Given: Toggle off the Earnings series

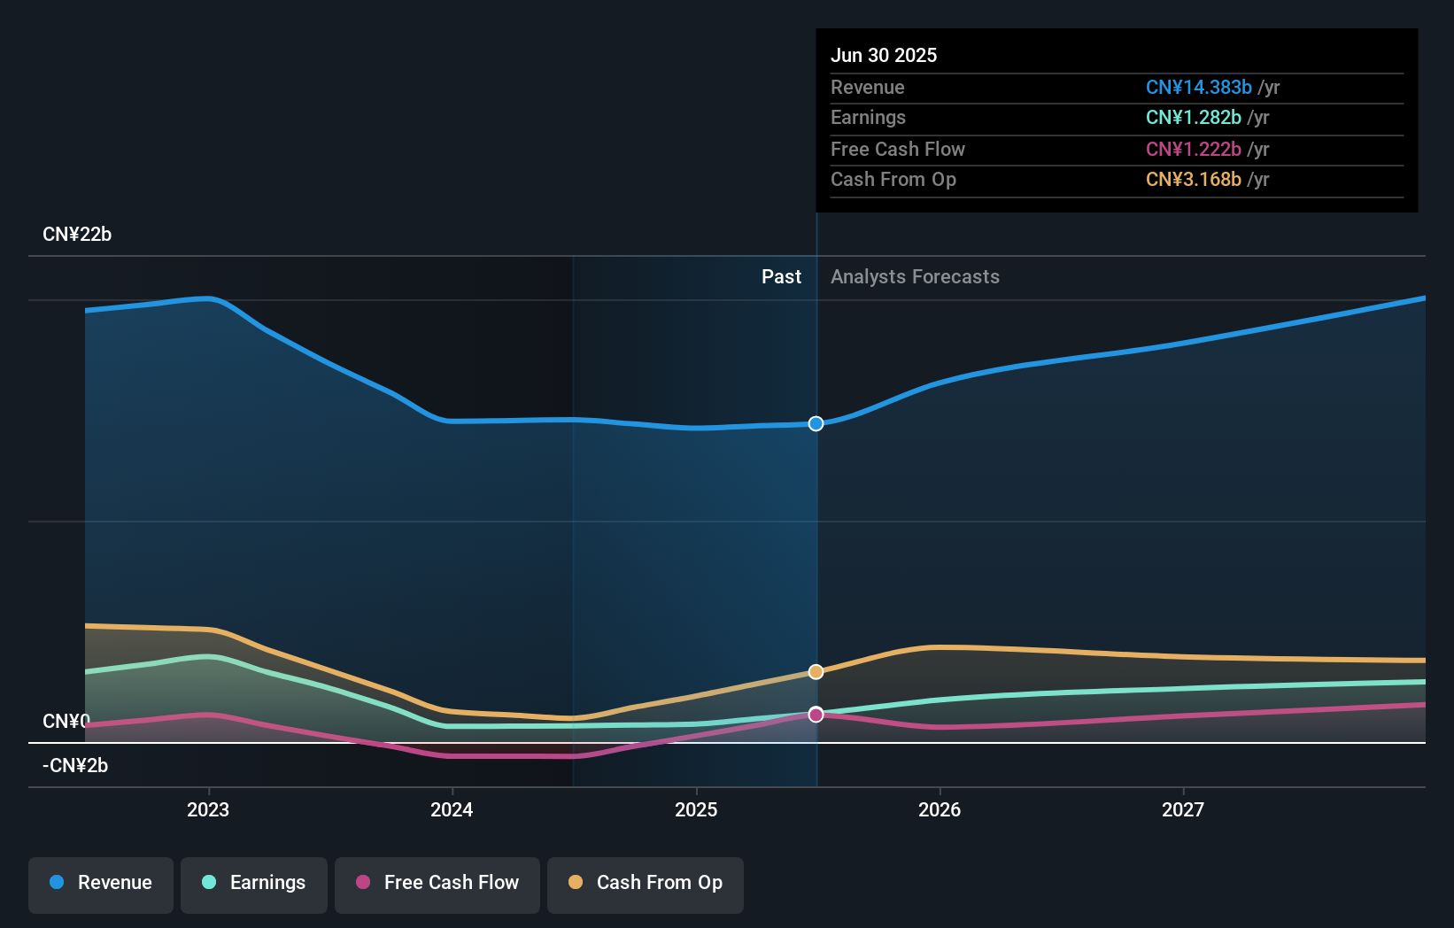Looking at the screenshot, I should pos(254,885).
